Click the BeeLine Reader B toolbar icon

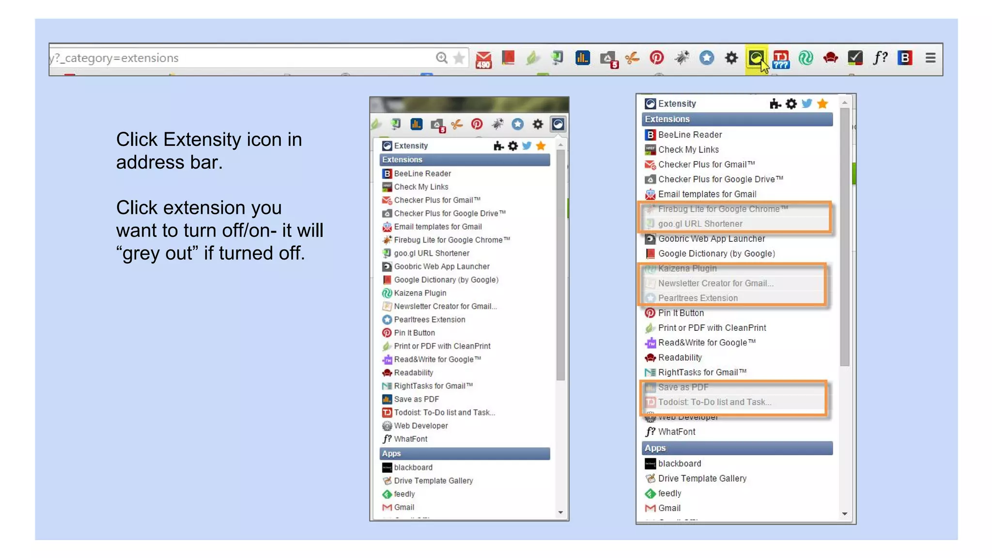[x=904, y=58]
